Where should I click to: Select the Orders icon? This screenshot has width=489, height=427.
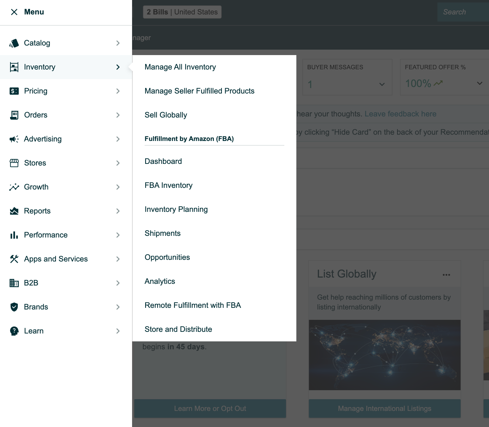tap(14, 115)
